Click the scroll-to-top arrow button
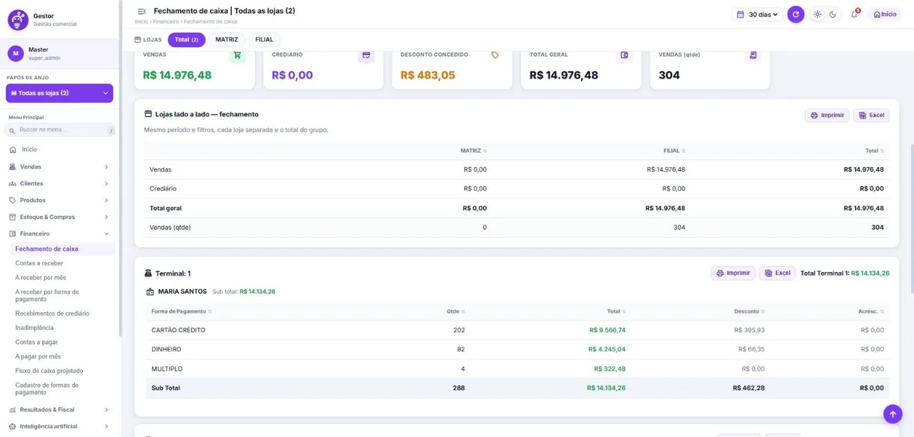Image resolution: width=914 pixels, height=437 pixels. [x=893, y=414]
